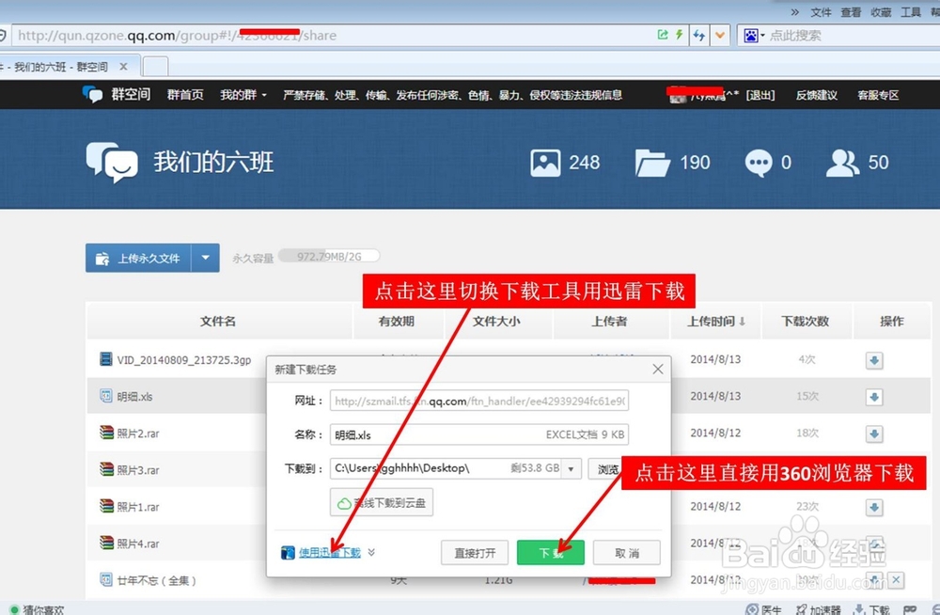
Task: Click the 使用迅雷下载 link
Action: pyautogui.click(x=330, y=552)
